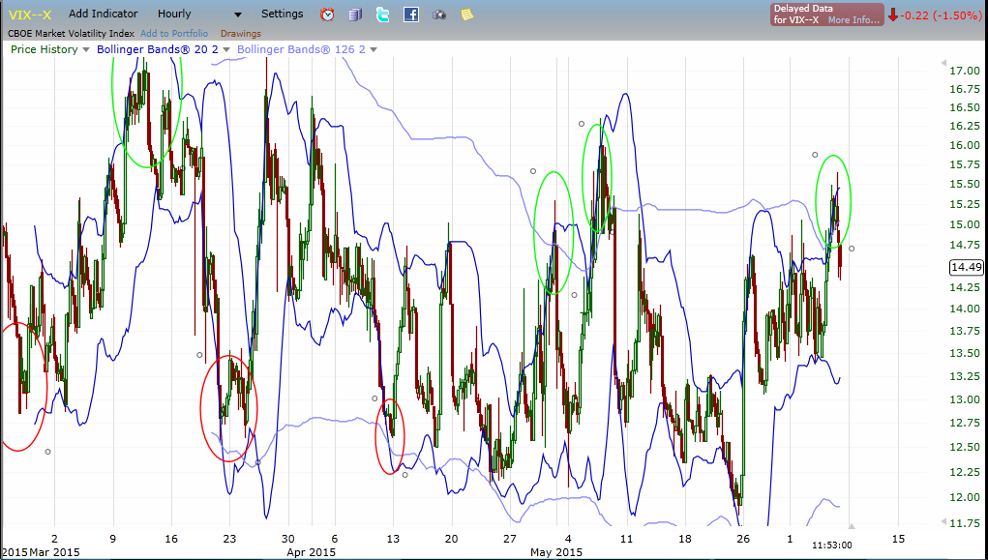Click date label 18 on time axis

684,539
